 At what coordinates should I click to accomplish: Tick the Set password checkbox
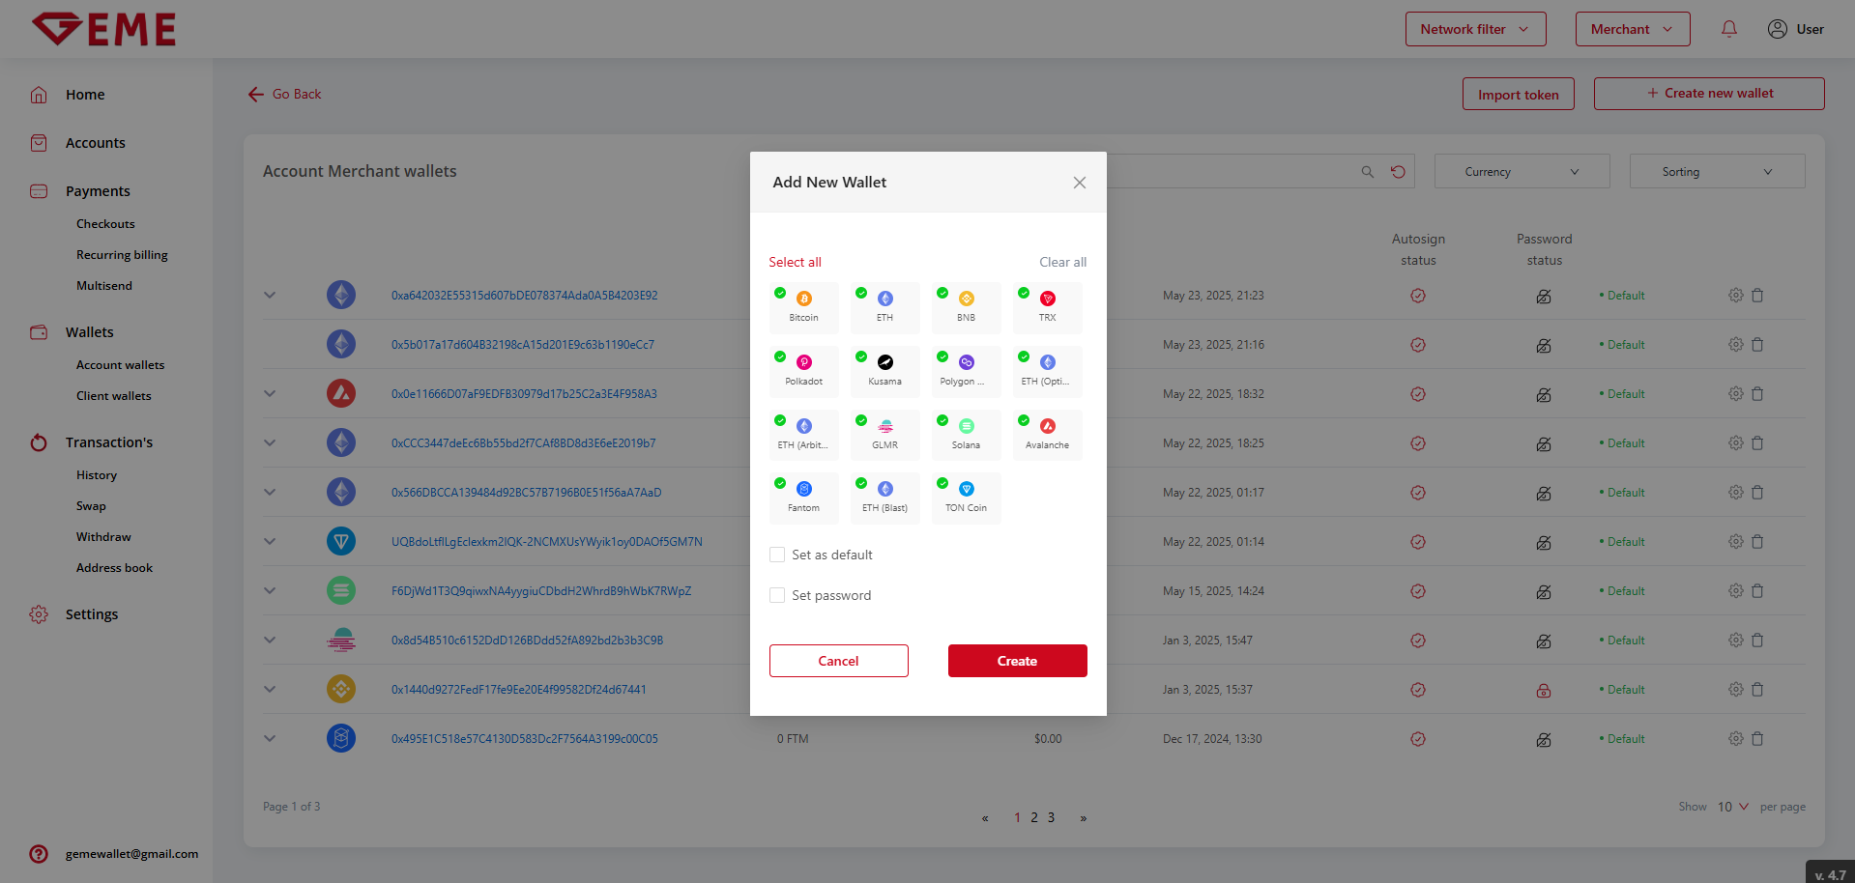point(777,595)
